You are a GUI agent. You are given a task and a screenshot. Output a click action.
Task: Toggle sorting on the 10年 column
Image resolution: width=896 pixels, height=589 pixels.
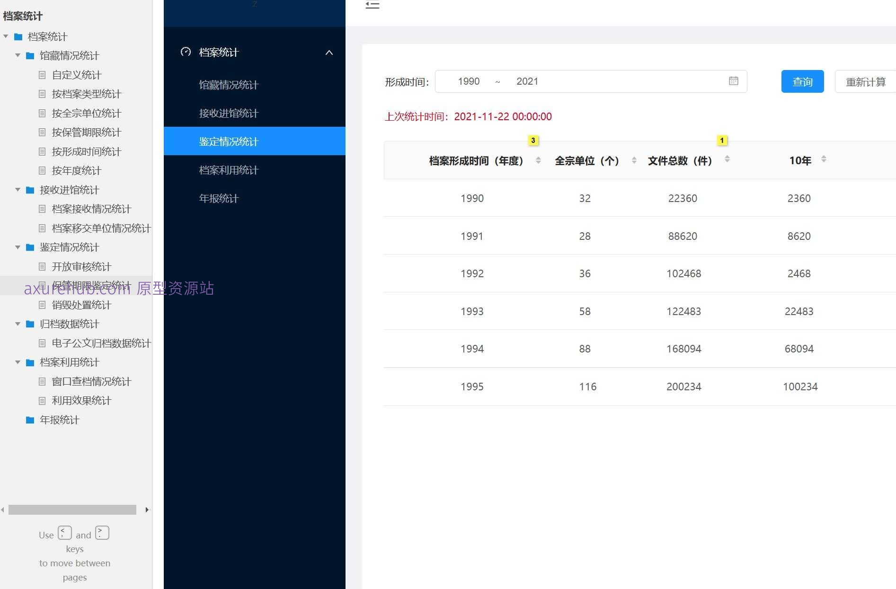[824, 160]
